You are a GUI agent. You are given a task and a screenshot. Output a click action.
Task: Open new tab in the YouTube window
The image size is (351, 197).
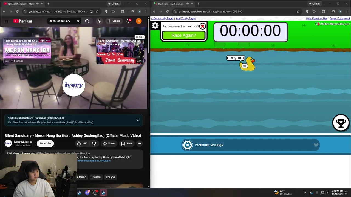[48, 4]
